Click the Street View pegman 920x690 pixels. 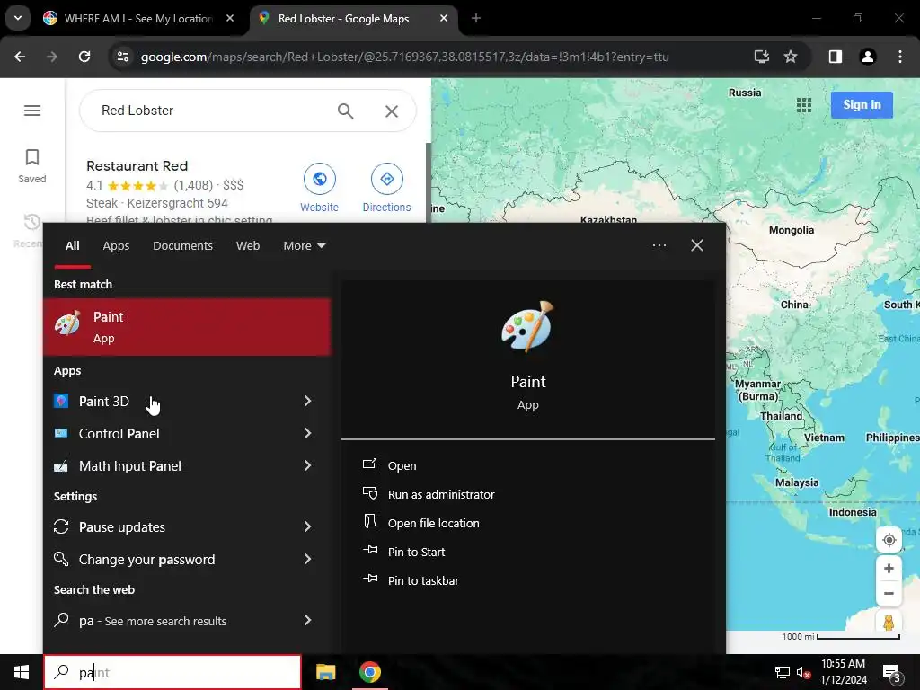point(889,622)
